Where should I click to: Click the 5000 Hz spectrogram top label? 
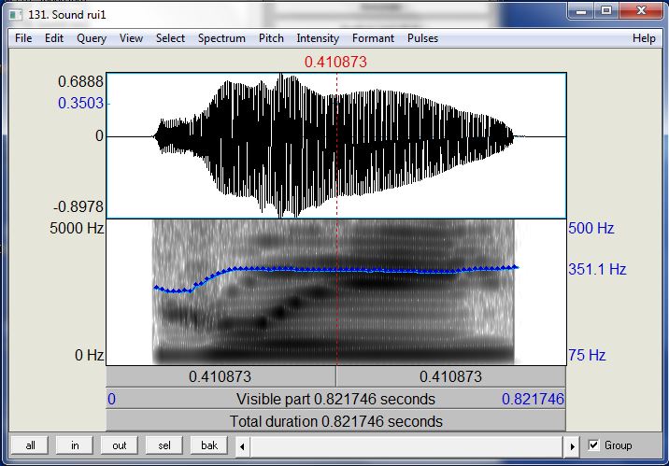(77, 229)
